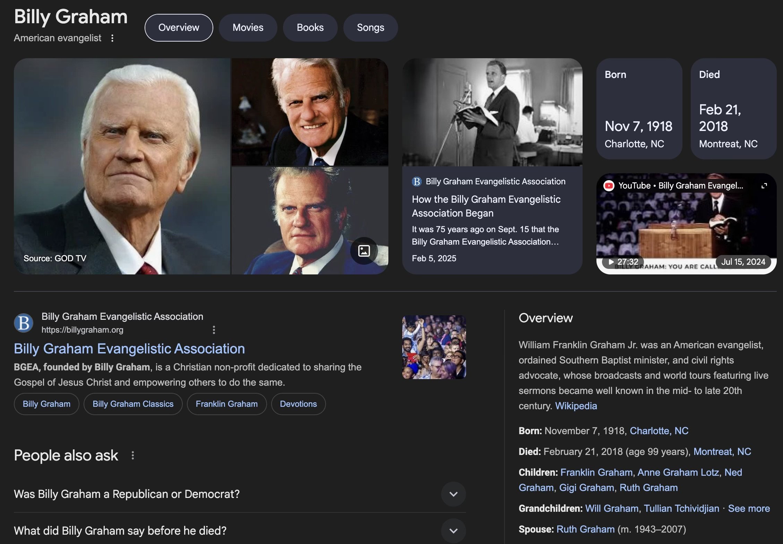Switch to the Books tab
This screenshot has height=544, width=783.
(x=310, y=28)
